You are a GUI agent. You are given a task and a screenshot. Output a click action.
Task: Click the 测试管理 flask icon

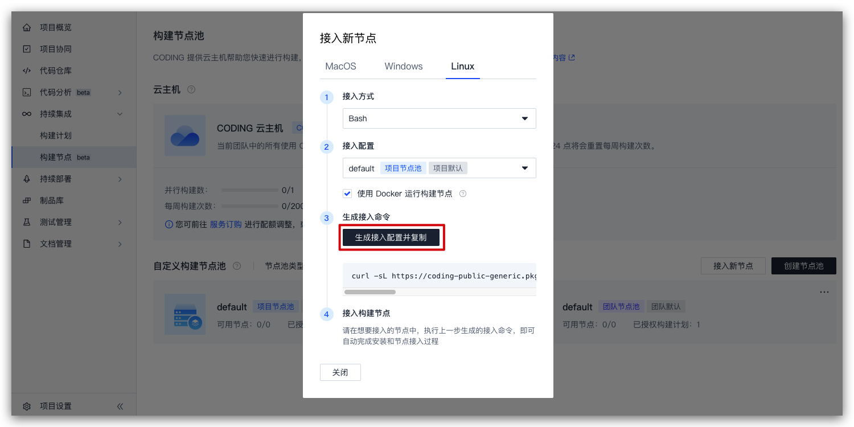click(x=27, y=222)
